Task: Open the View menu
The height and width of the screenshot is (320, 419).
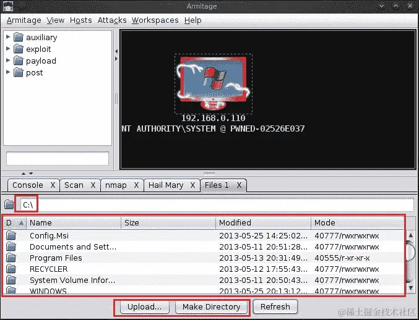Action: (x=56, y=20)
